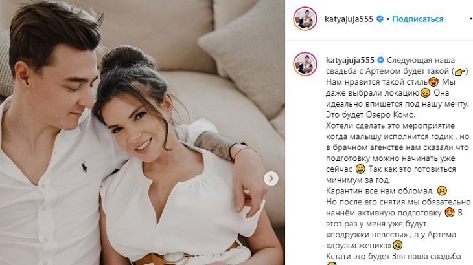Go to the next photo with carousel arrow

click(x=271, y=178)
